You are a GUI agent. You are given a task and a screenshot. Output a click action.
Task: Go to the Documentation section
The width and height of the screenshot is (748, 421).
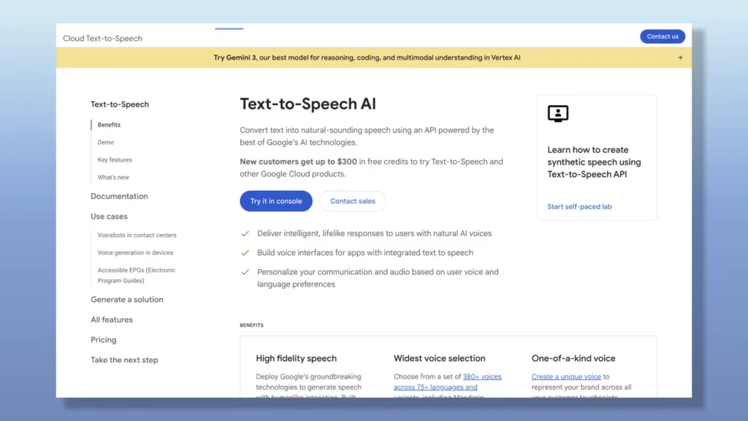[x=119, y=196]
